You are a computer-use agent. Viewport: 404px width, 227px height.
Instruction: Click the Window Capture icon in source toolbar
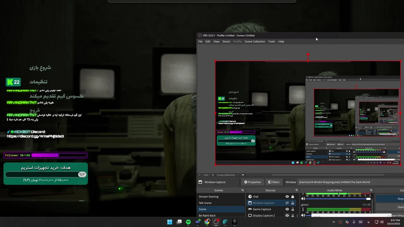click(x=200, y=182)
